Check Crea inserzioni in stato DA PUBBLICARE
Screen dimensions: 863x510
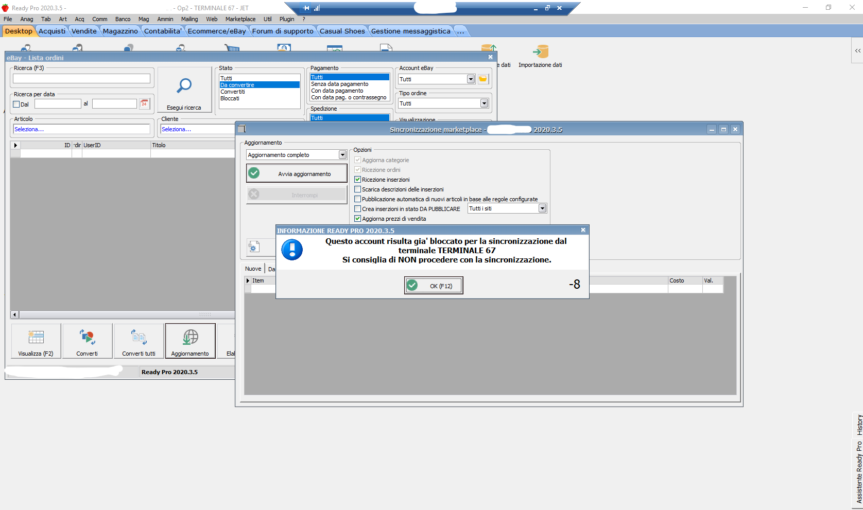(x=357, y=209)
